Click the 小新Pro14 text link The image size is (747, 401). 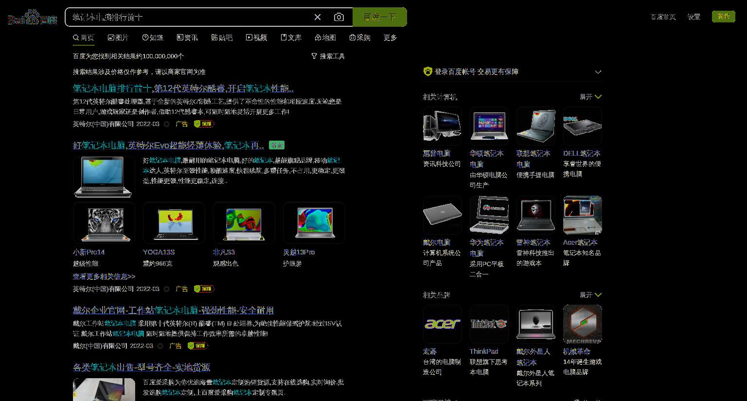pos(89,252)
